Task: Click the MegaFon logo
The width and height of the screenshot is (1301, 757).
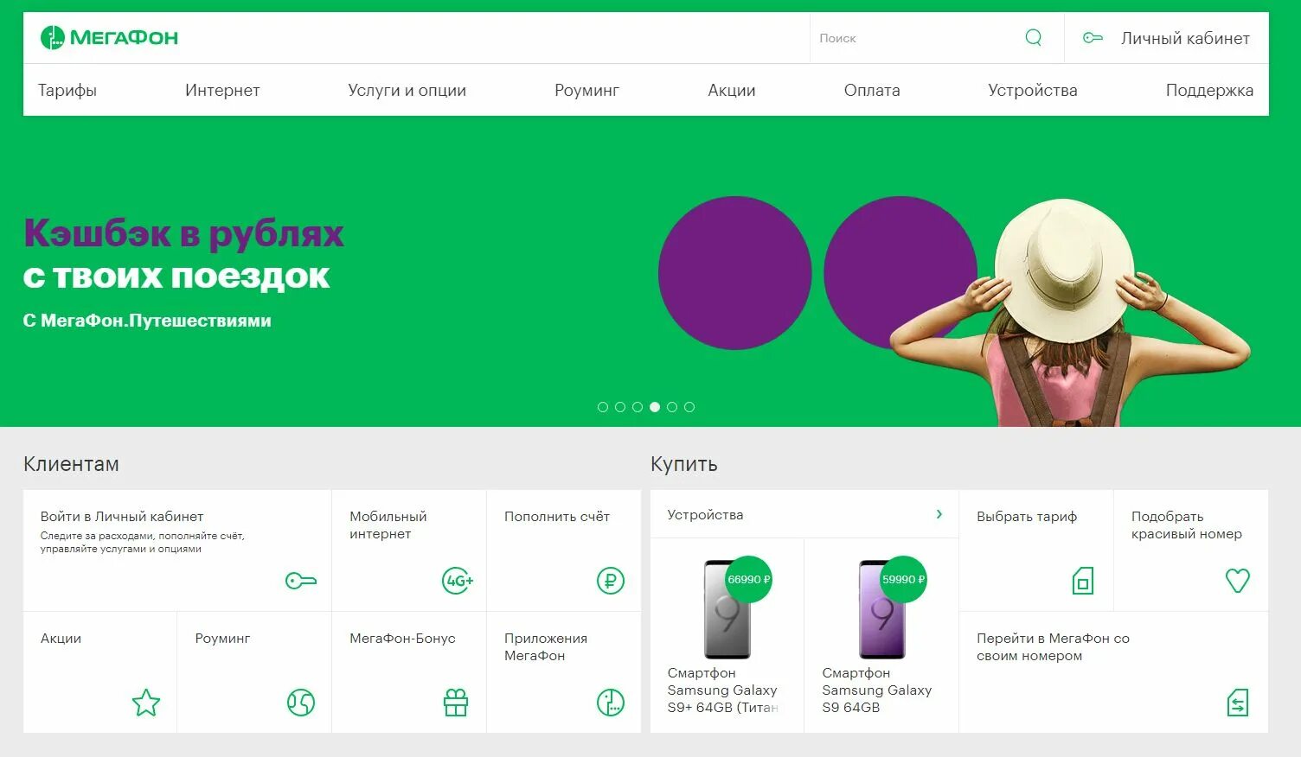Action: pyautogui.click(x=109, y=37)
